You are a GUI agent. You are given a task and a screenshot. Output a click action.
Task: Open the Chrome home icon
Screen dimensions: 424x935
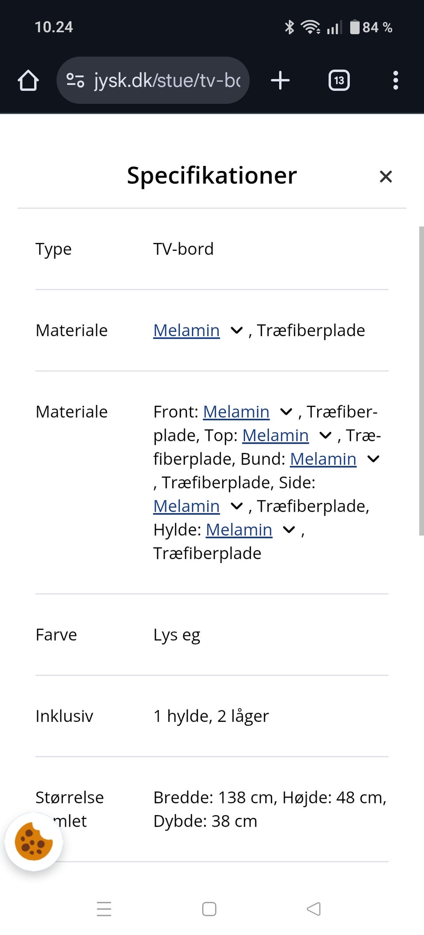(x=27, y=80)
